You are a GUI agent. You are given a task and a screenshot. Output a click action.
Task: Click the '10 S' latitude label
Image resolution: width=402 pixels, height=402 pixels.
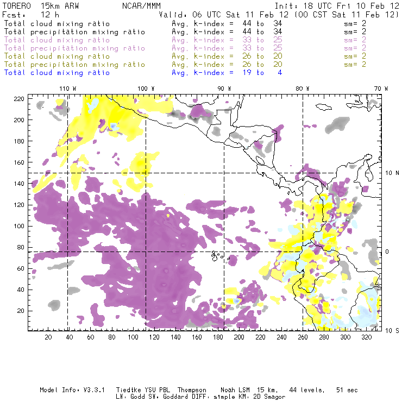click(392, 331)
